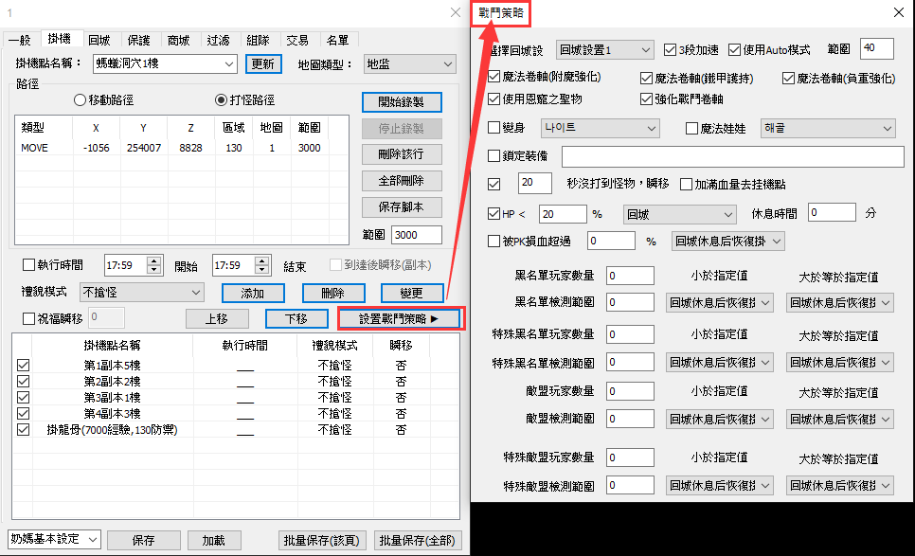Viewport: 915px width, 556px height.
Task: Open the 掛機點名稱 combo box
Action: 165,64
